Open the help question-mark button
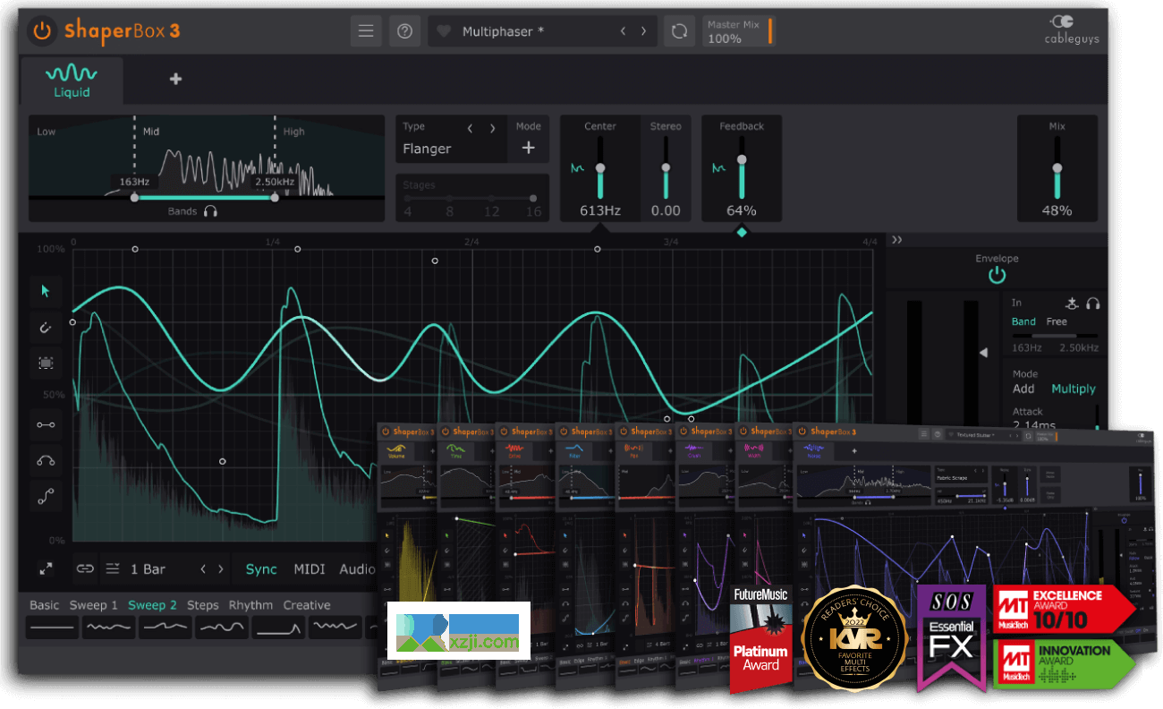Viewport: 1163px width, 709px height. pos(404,31)
